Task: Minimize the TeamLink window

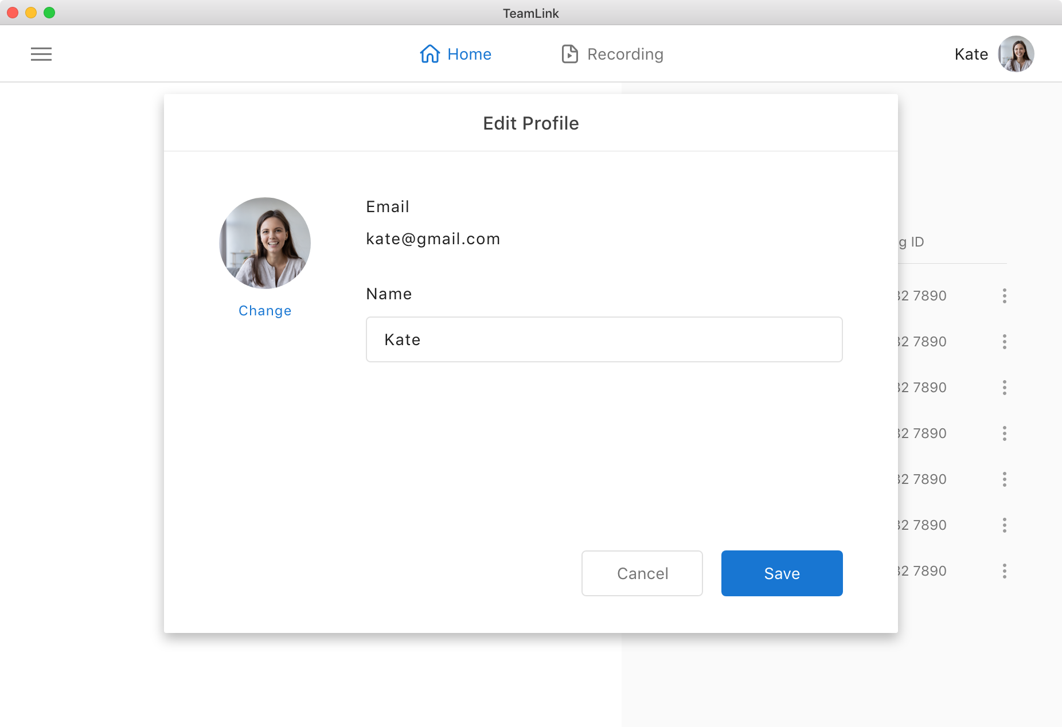Action: coord(31,13)
